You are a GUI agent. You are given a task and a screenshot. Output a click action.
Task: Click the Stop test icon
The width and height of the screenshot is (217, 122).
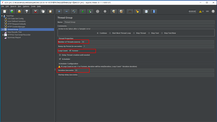tap(97, 11)
